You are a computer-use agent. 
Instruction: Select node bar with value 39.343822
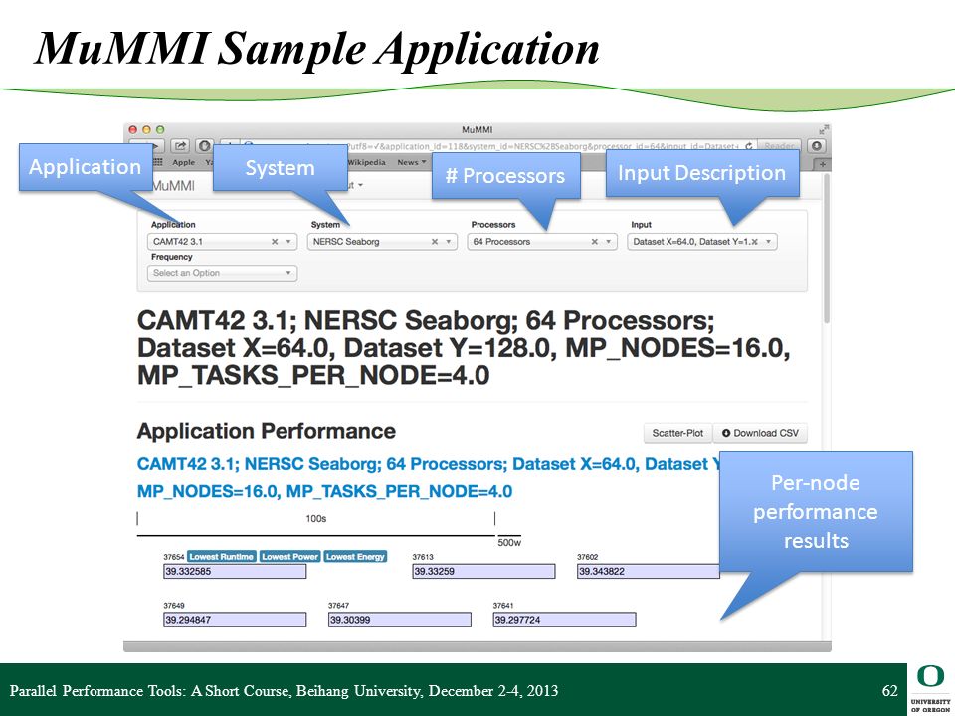(x=649, y=571)
